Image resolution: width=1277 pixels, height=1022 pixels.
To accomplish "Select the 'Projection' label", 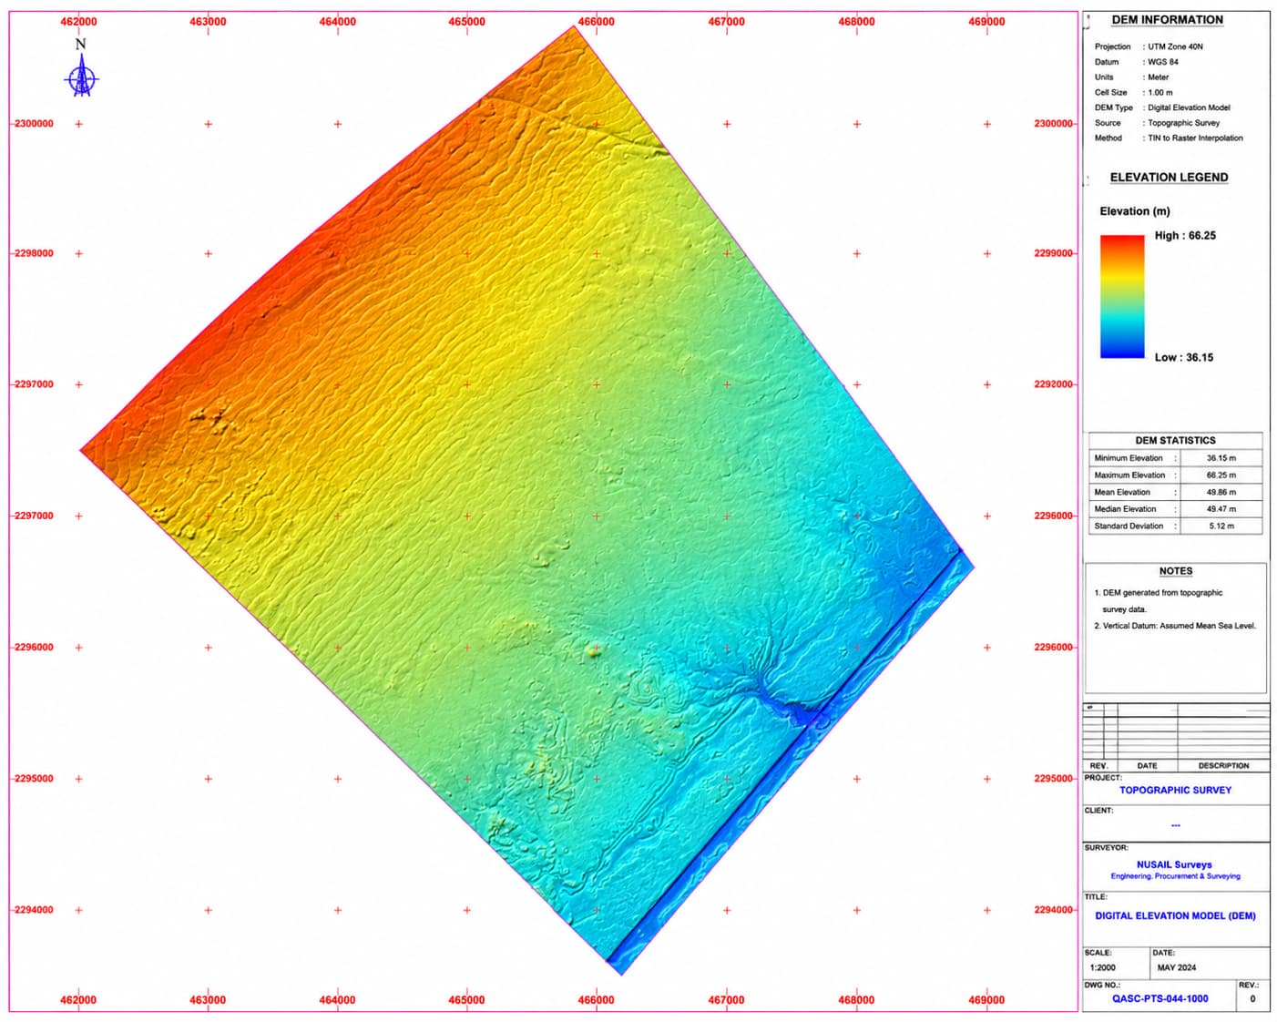I will [1112, 46].
